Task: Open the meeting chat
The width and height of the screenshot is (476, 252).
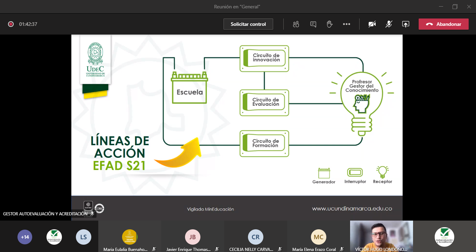Action: coord(313,24)
